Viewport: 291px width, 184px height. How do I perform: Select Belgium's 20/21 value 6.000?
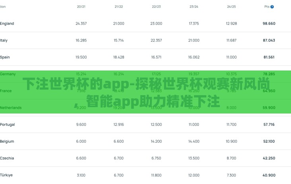(81, 141)
